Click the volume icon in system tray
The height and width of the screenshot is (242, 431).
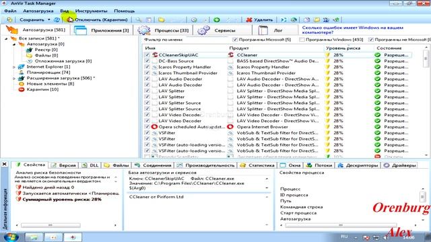coord(387,237)
